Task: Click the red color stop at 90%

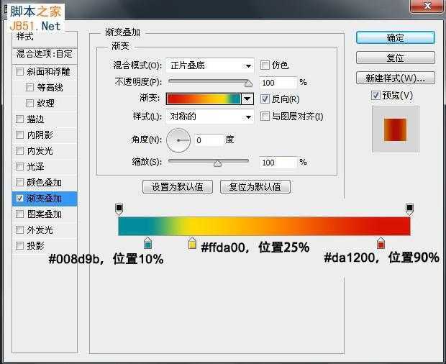Action: 381,243
